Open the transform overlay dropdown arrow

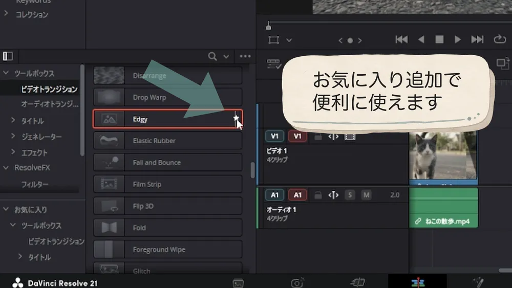[289, 40]
